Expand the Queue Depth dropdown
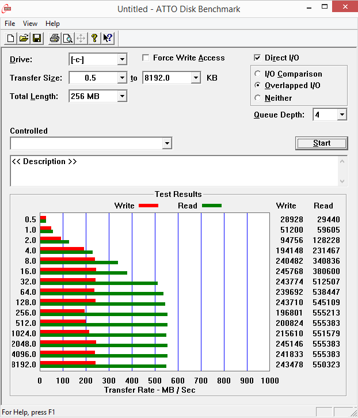Screen dimensions: 358x418 342,115
